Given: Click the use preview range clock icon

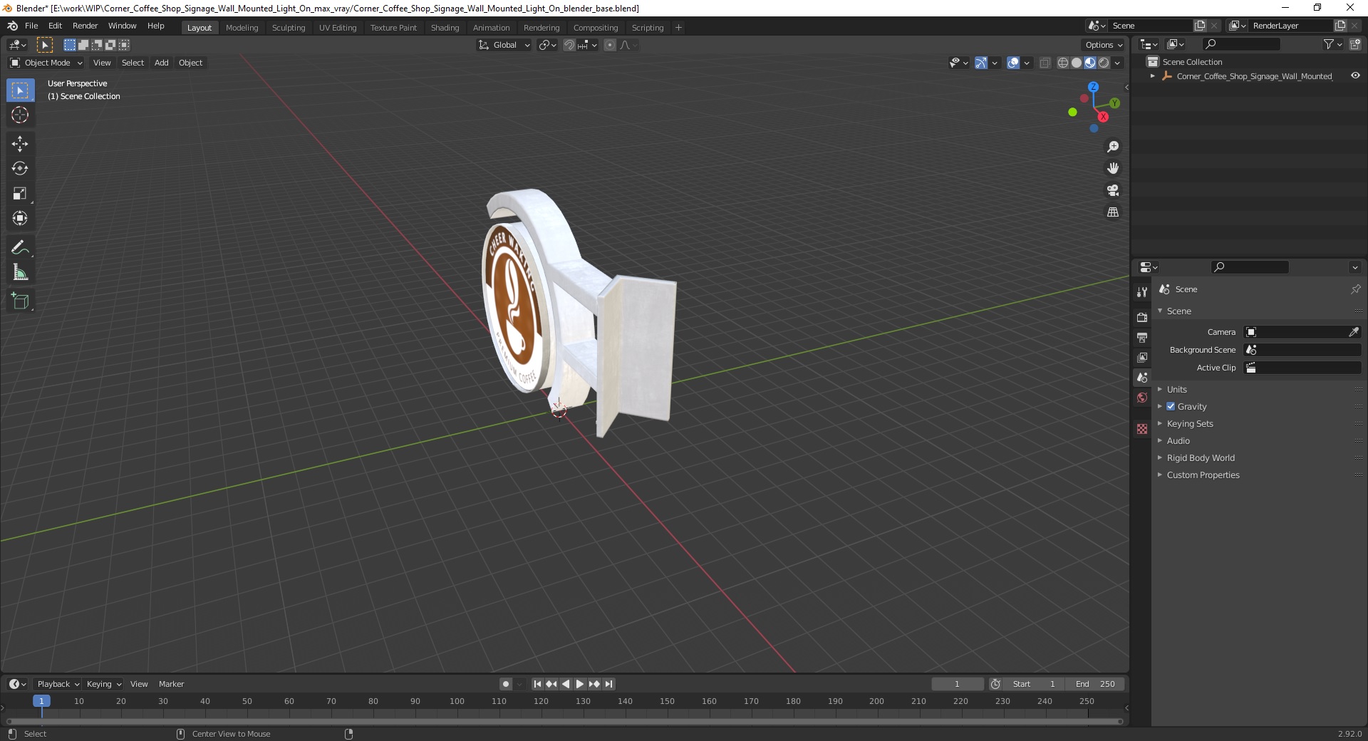Looking at the screenshot, I should tap(995, 684).
